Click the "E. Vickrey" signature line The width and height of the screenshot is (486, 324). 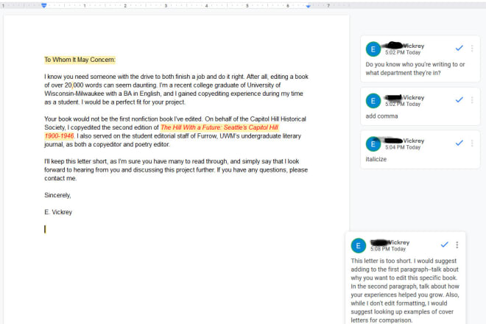pos(59,212)
